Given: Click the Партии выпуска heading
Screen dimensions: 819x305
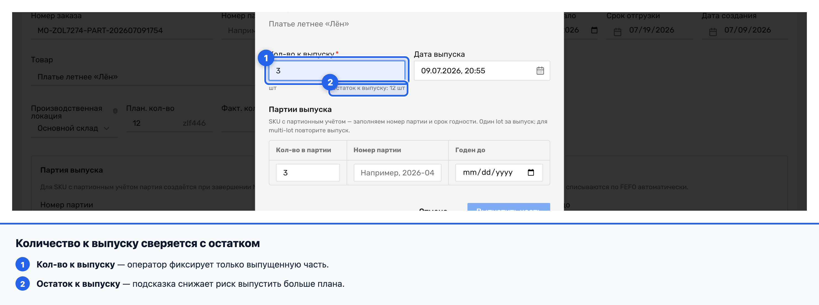Looking at the screenshot, I should click(x=300, y=109).
